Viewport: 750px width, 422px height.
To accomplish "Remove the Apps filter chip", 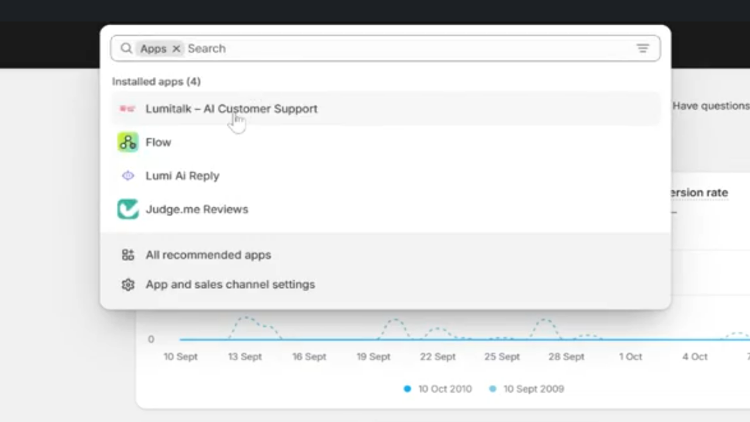I will pyautogui.click(x=176, y=49).
